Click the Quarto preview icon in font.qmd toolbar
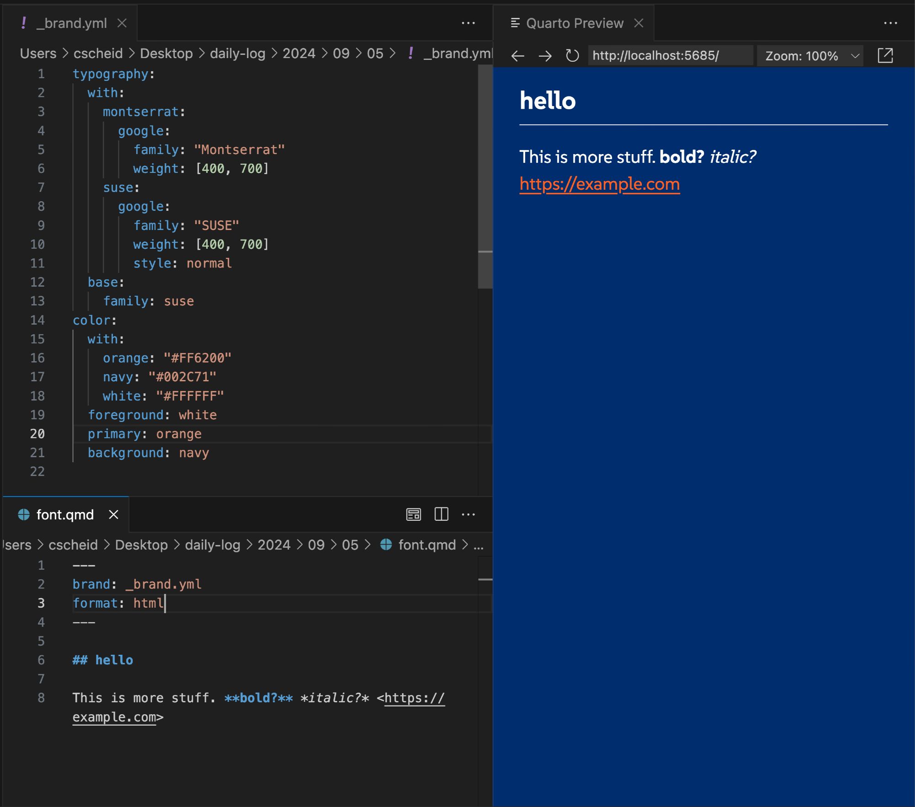The image size is (915, 807). [x=414, y=514]
